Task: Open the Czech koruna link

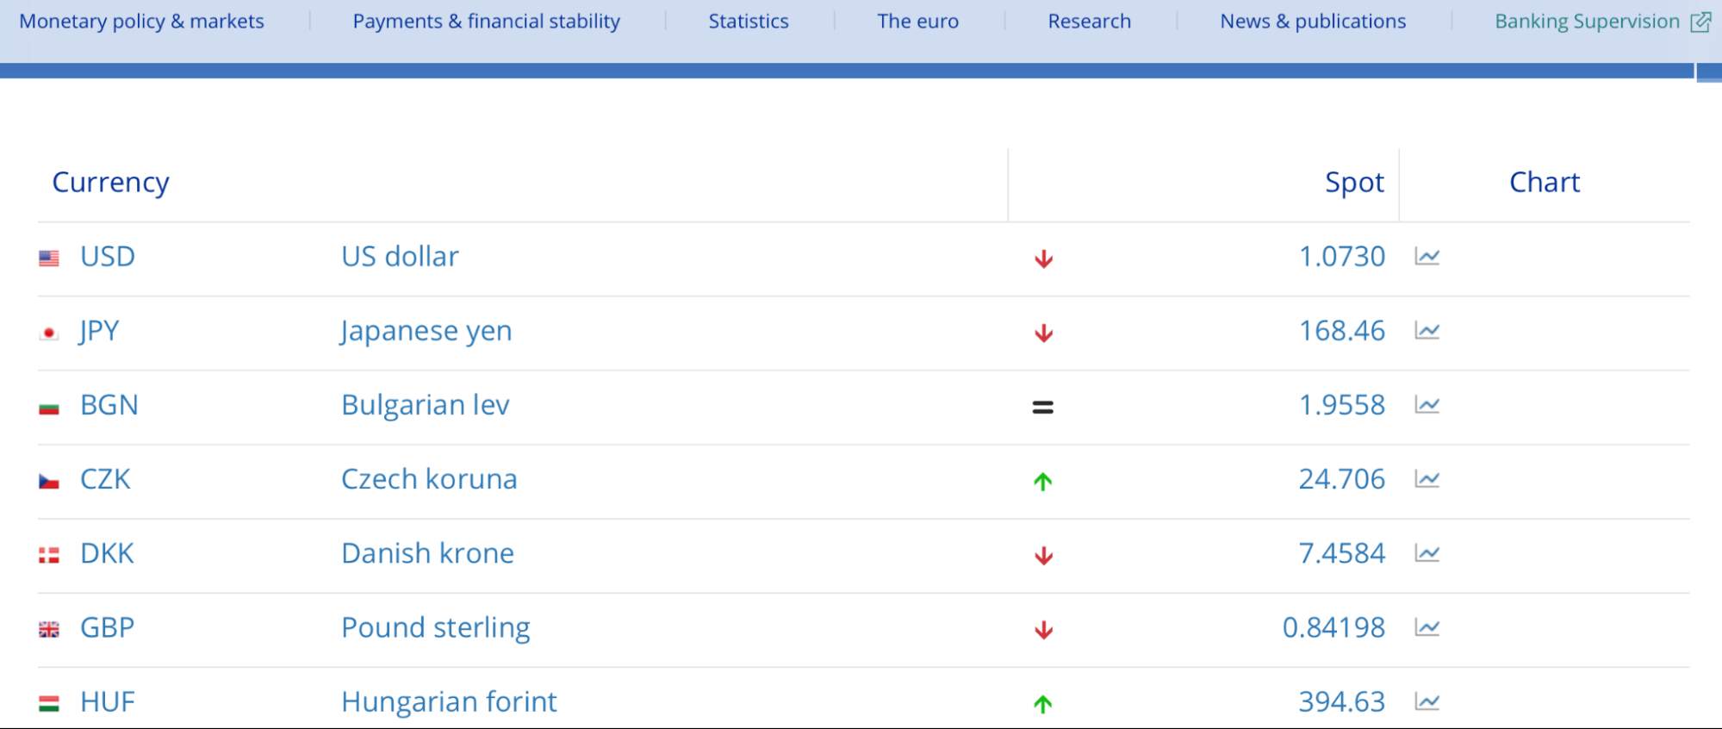Action: (429, 479)
